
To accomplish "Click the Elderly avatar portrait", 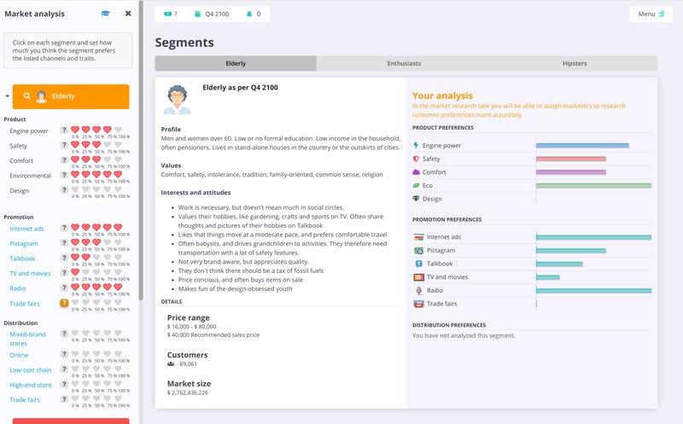I will pyautogui.click(x=178, y=100).
